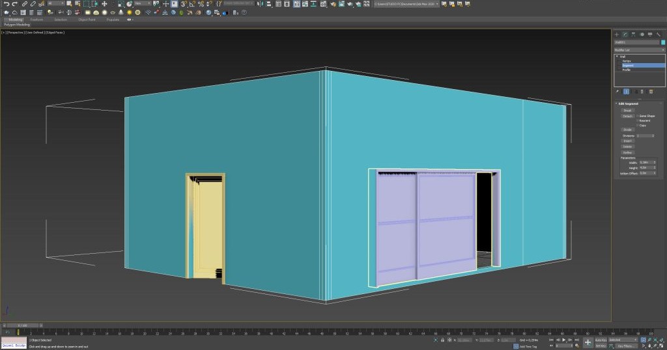Open the Display panel tab icon

tap(650, 34)
